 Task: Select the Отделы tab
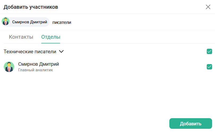tap(51, 37)
